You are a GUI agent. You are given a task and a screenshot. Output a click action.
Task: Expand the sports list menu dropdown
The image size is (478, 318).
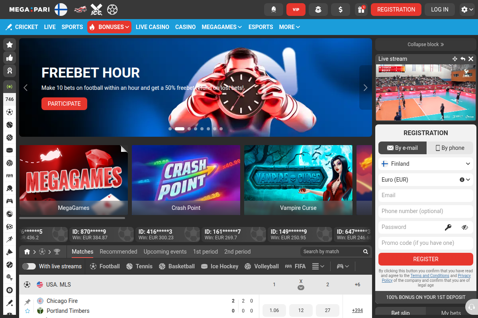click(x=318, y=266)
